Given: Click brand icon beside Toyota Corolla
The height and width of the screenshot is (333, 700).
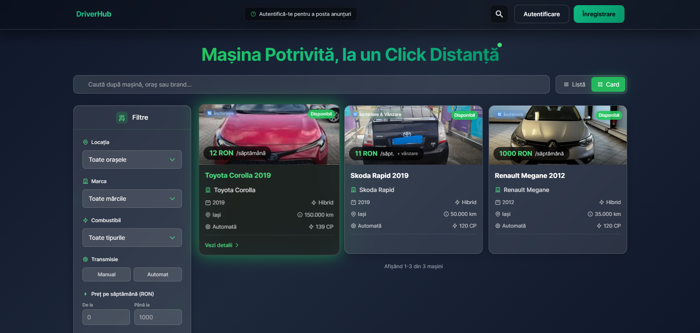Looking at the screenshot, I should 208,190.
